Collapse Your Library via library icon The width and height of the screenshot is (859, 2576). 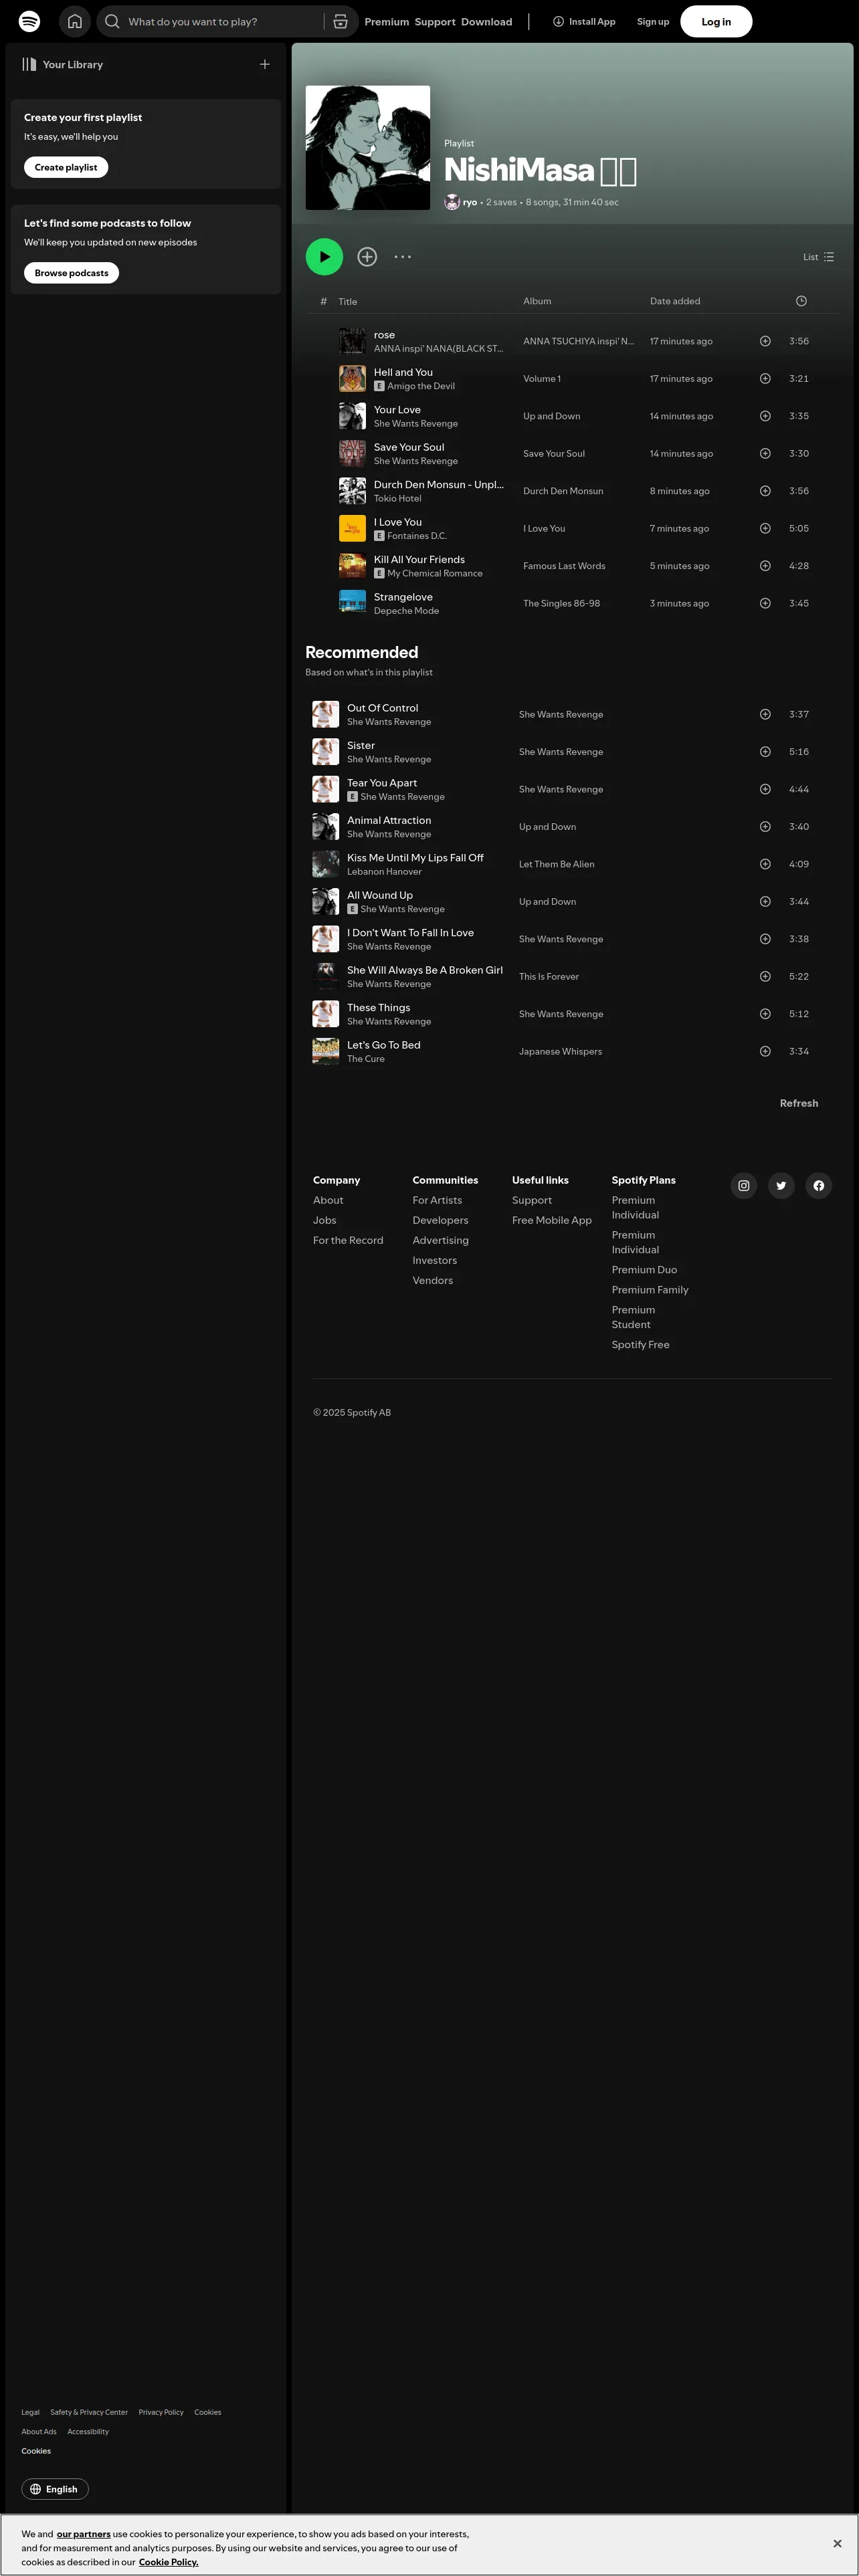click(x=29, y=64)
